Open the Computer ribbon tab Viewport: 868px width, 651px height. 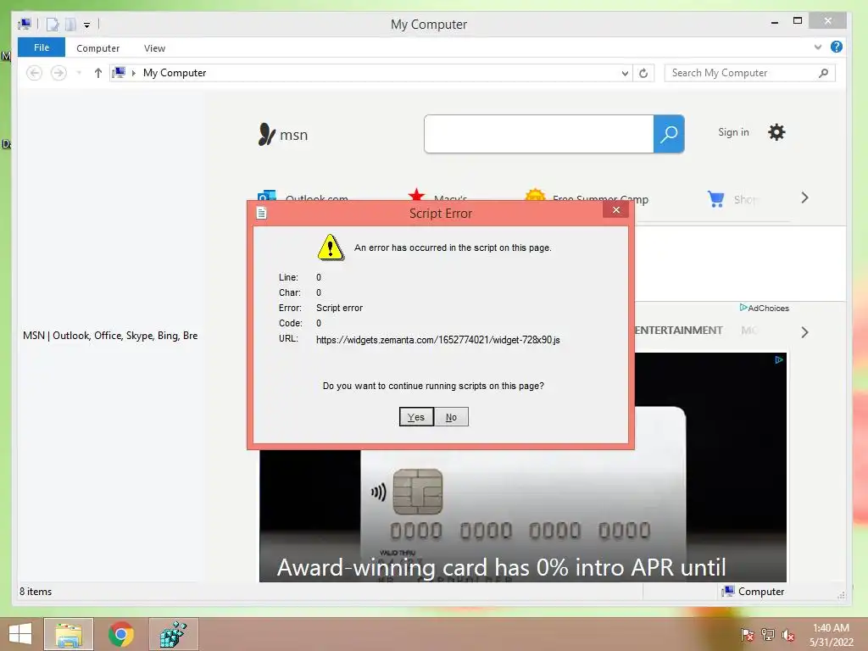tap(98, 48)
